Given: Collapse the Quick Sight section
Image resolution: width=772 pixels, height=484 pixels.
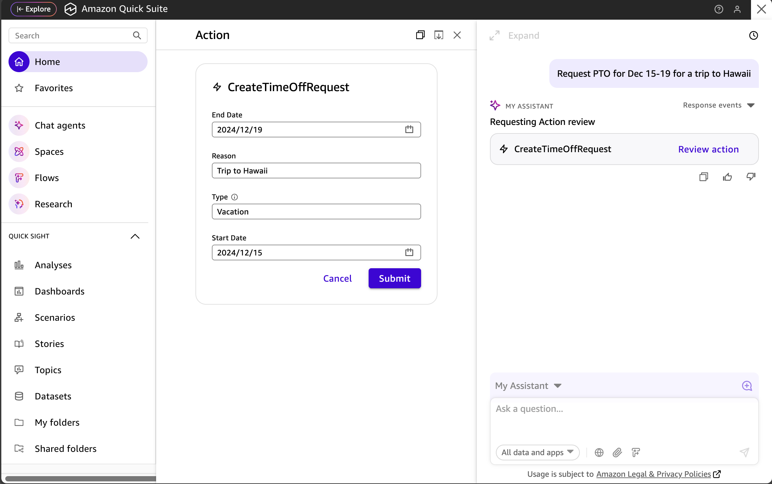Looking at the screenshot, I should [x=135, y=236].
